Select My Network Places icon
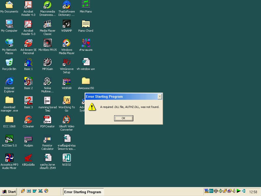Screen dimensions: 261x196 pyautogui.click(x=9, y=47)
